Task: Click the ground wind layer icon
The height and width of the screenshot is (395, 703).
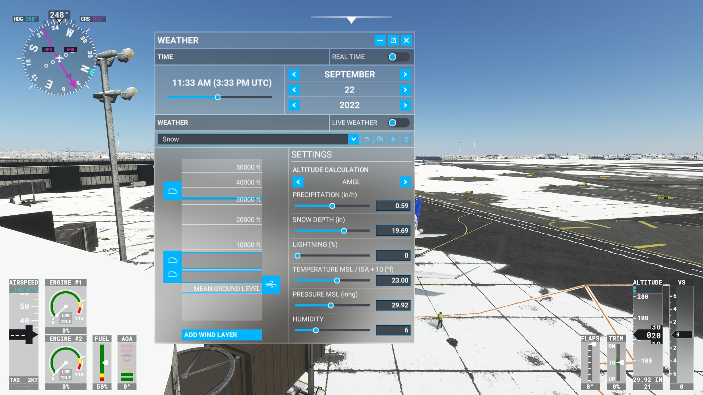Action: click(271, 284)
